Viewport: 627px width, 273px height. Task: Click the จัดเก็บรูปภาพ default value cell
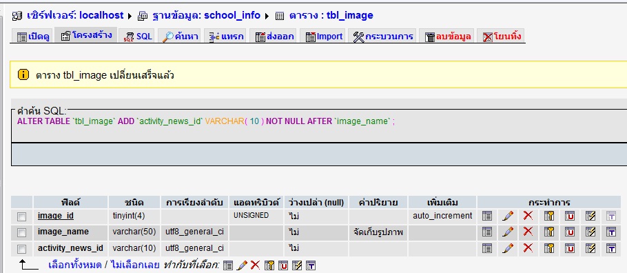point(378,232)
